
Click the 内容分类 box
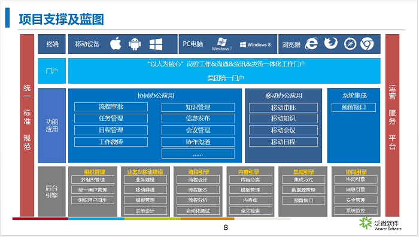(x=250, y=180)
